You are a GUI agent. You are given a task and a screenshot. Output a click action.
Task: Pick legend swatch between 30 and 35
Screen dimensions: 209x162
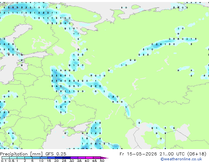tap(74, 158)
